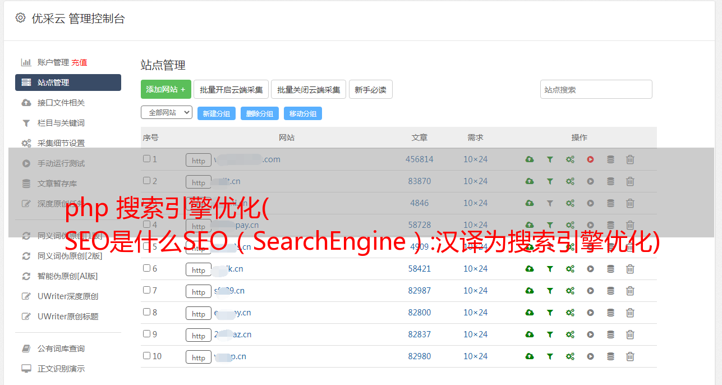Tick the checkbox for row 1
The height and width of the screenshot is (385, 722).
(146, 159)
